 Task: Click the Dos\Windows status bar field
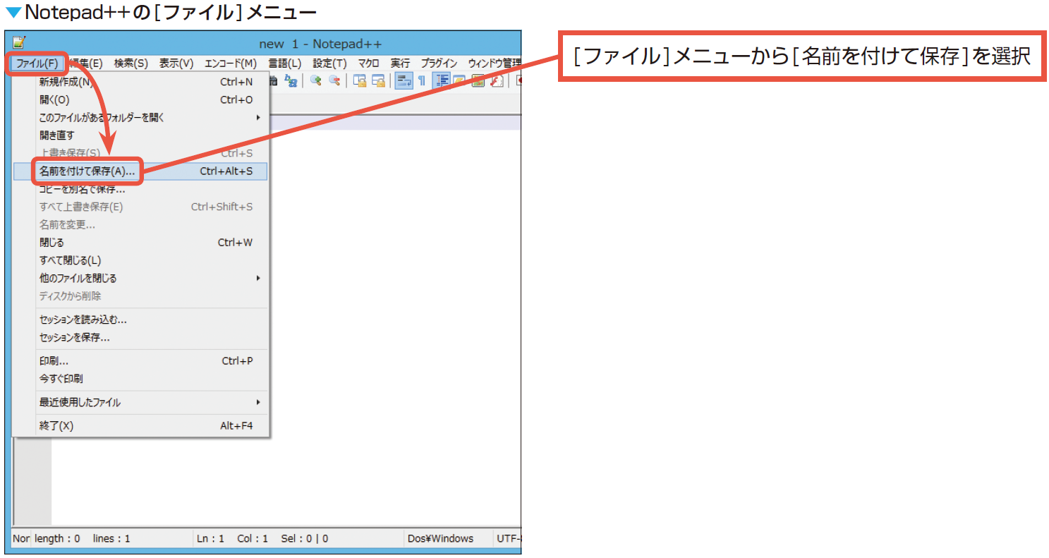tap(441, 538)
